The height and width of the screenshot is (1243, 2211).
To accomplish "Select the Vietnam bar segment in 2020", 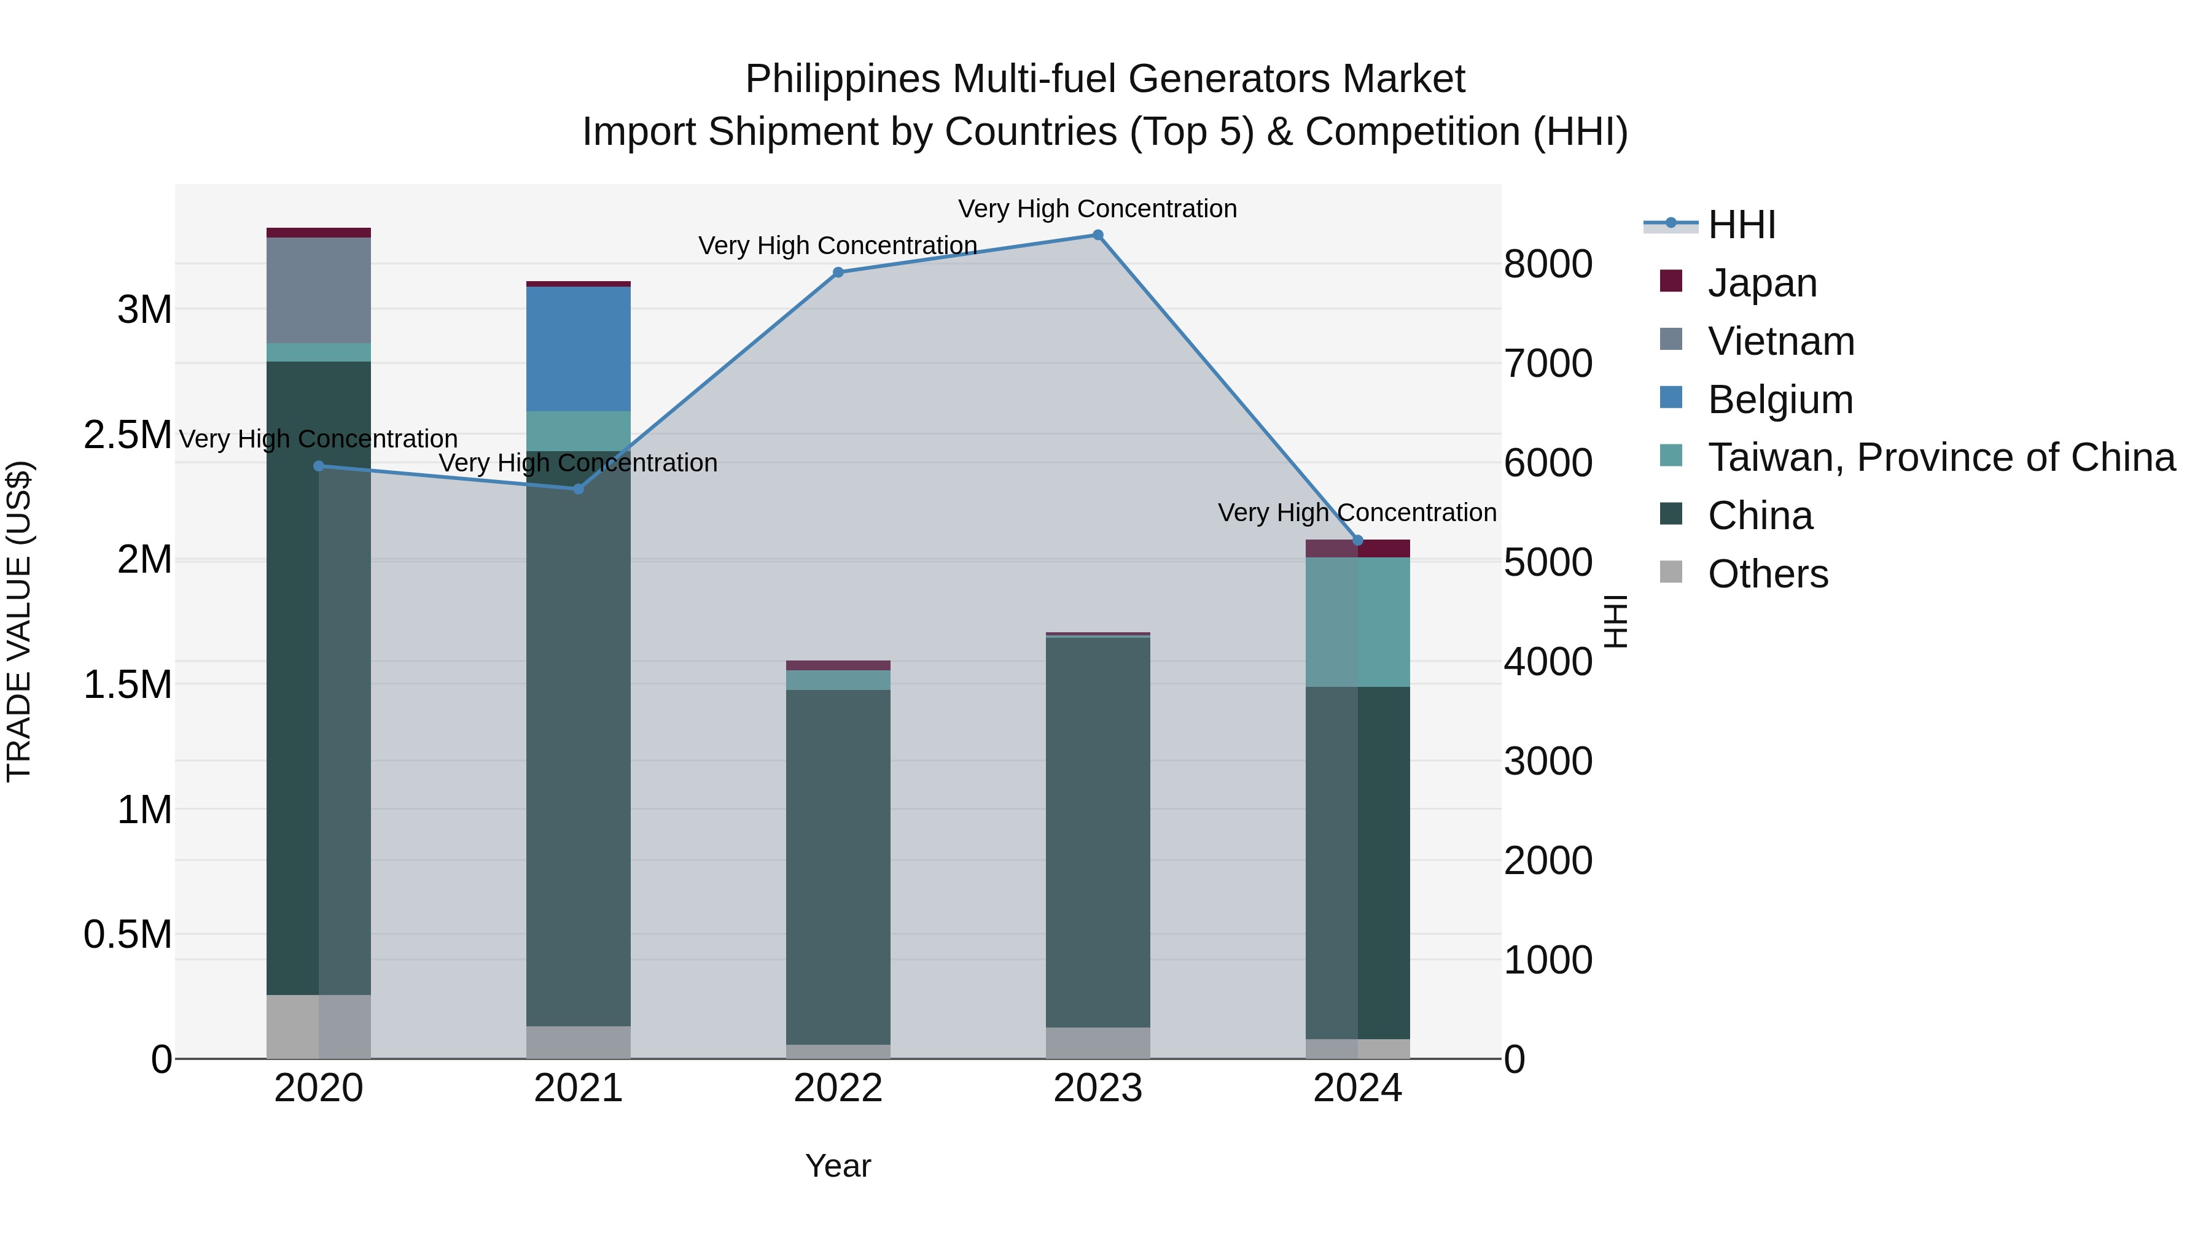I will tap(318, 291).
